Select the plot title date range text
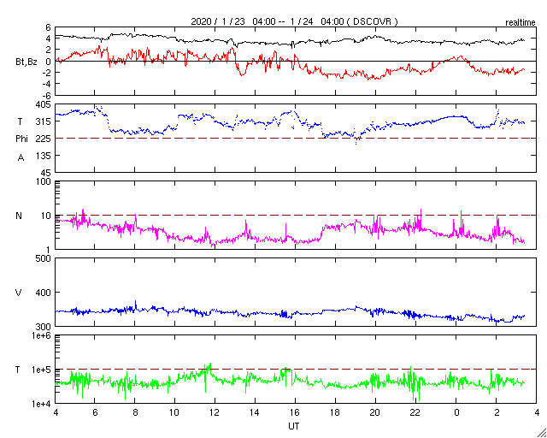 [294, 21]
